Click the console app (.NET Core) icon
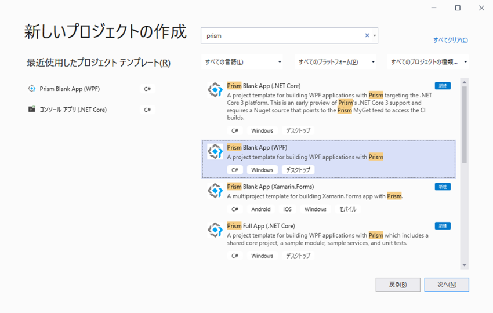This screenshot has height=313, width=493. [x=32, y=109]
